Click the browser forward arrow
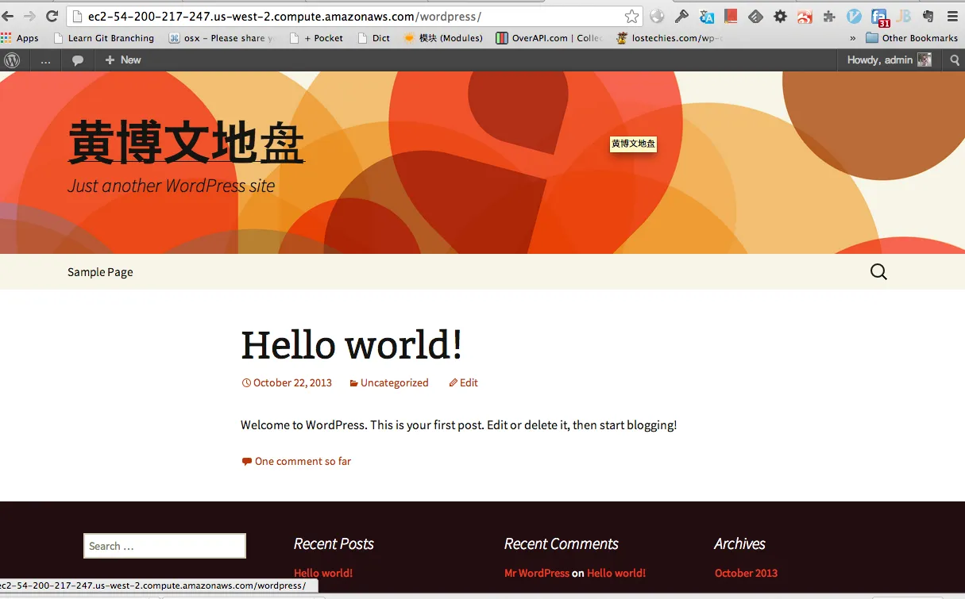Viewport: 965px width, 599px height. (x=29, y=16)
